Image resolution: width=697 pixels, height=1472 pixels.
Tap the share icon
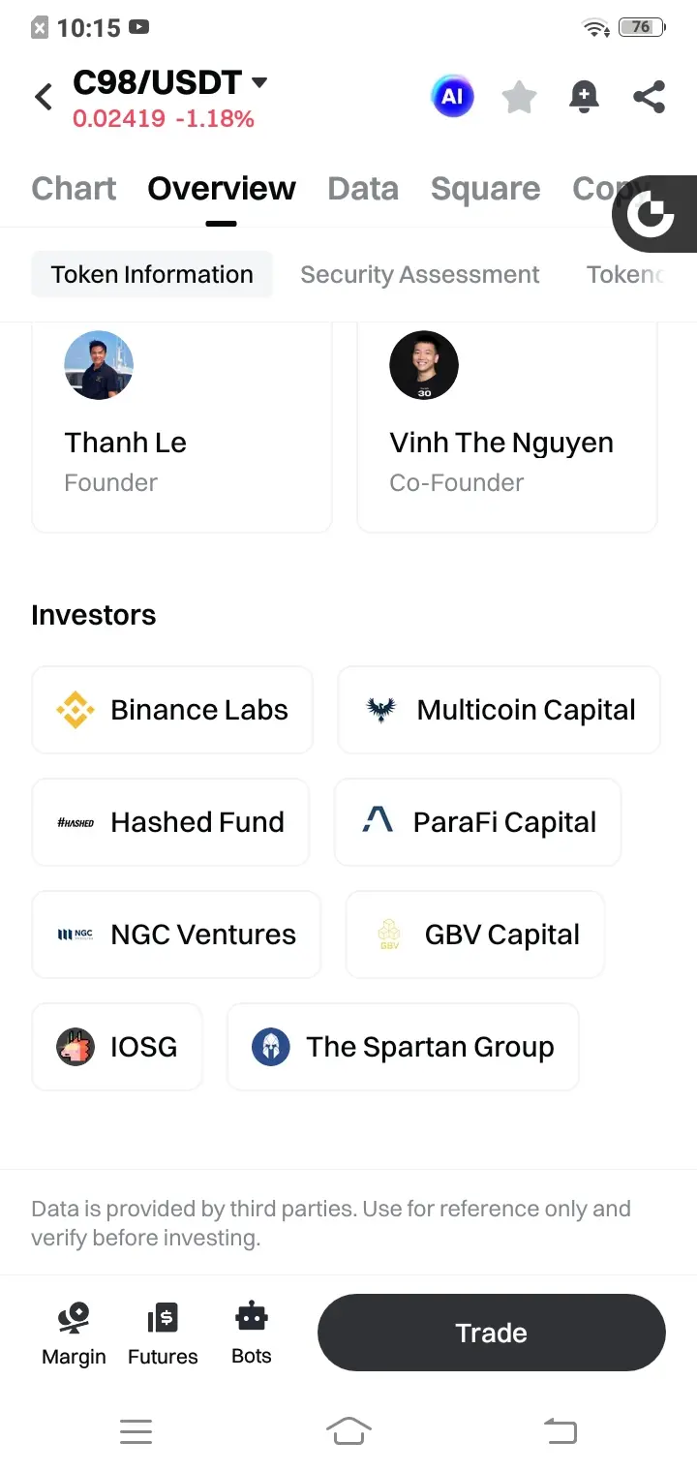(649, 97)
